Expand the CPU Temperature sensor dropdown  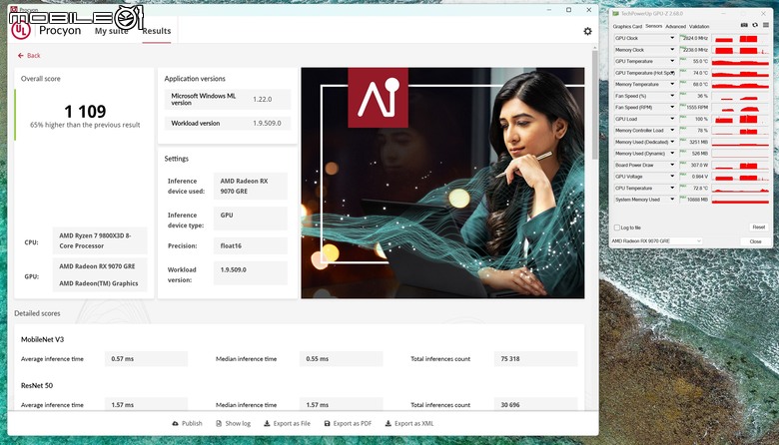coord(672,188)
